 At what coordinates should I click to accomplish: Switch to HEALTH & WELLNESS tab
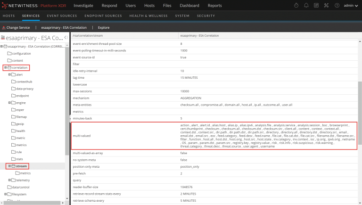tap(148, 16)
